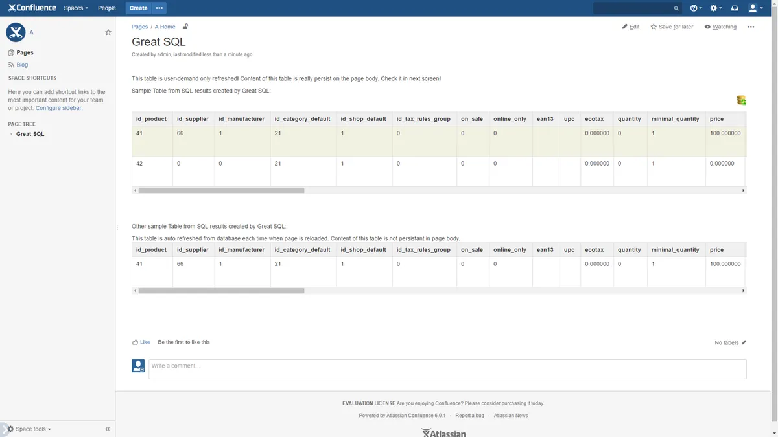778x437 pixels.
Task: Click the id_product header in first table
Action: click(151, 119)
